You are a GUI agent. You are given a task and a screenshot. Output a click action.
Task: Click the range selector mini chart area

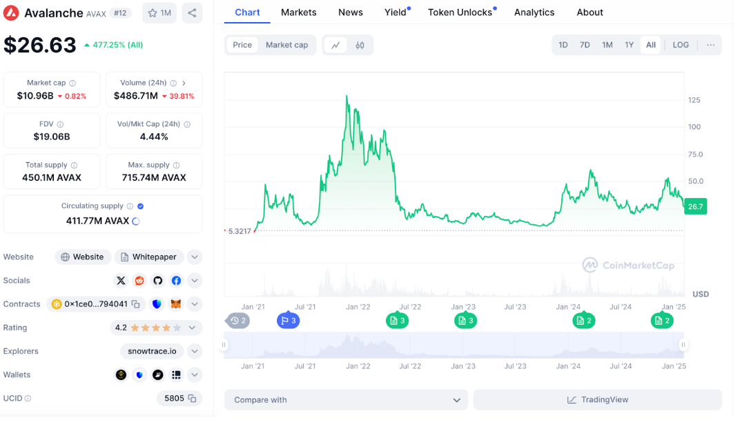(454, 345)
